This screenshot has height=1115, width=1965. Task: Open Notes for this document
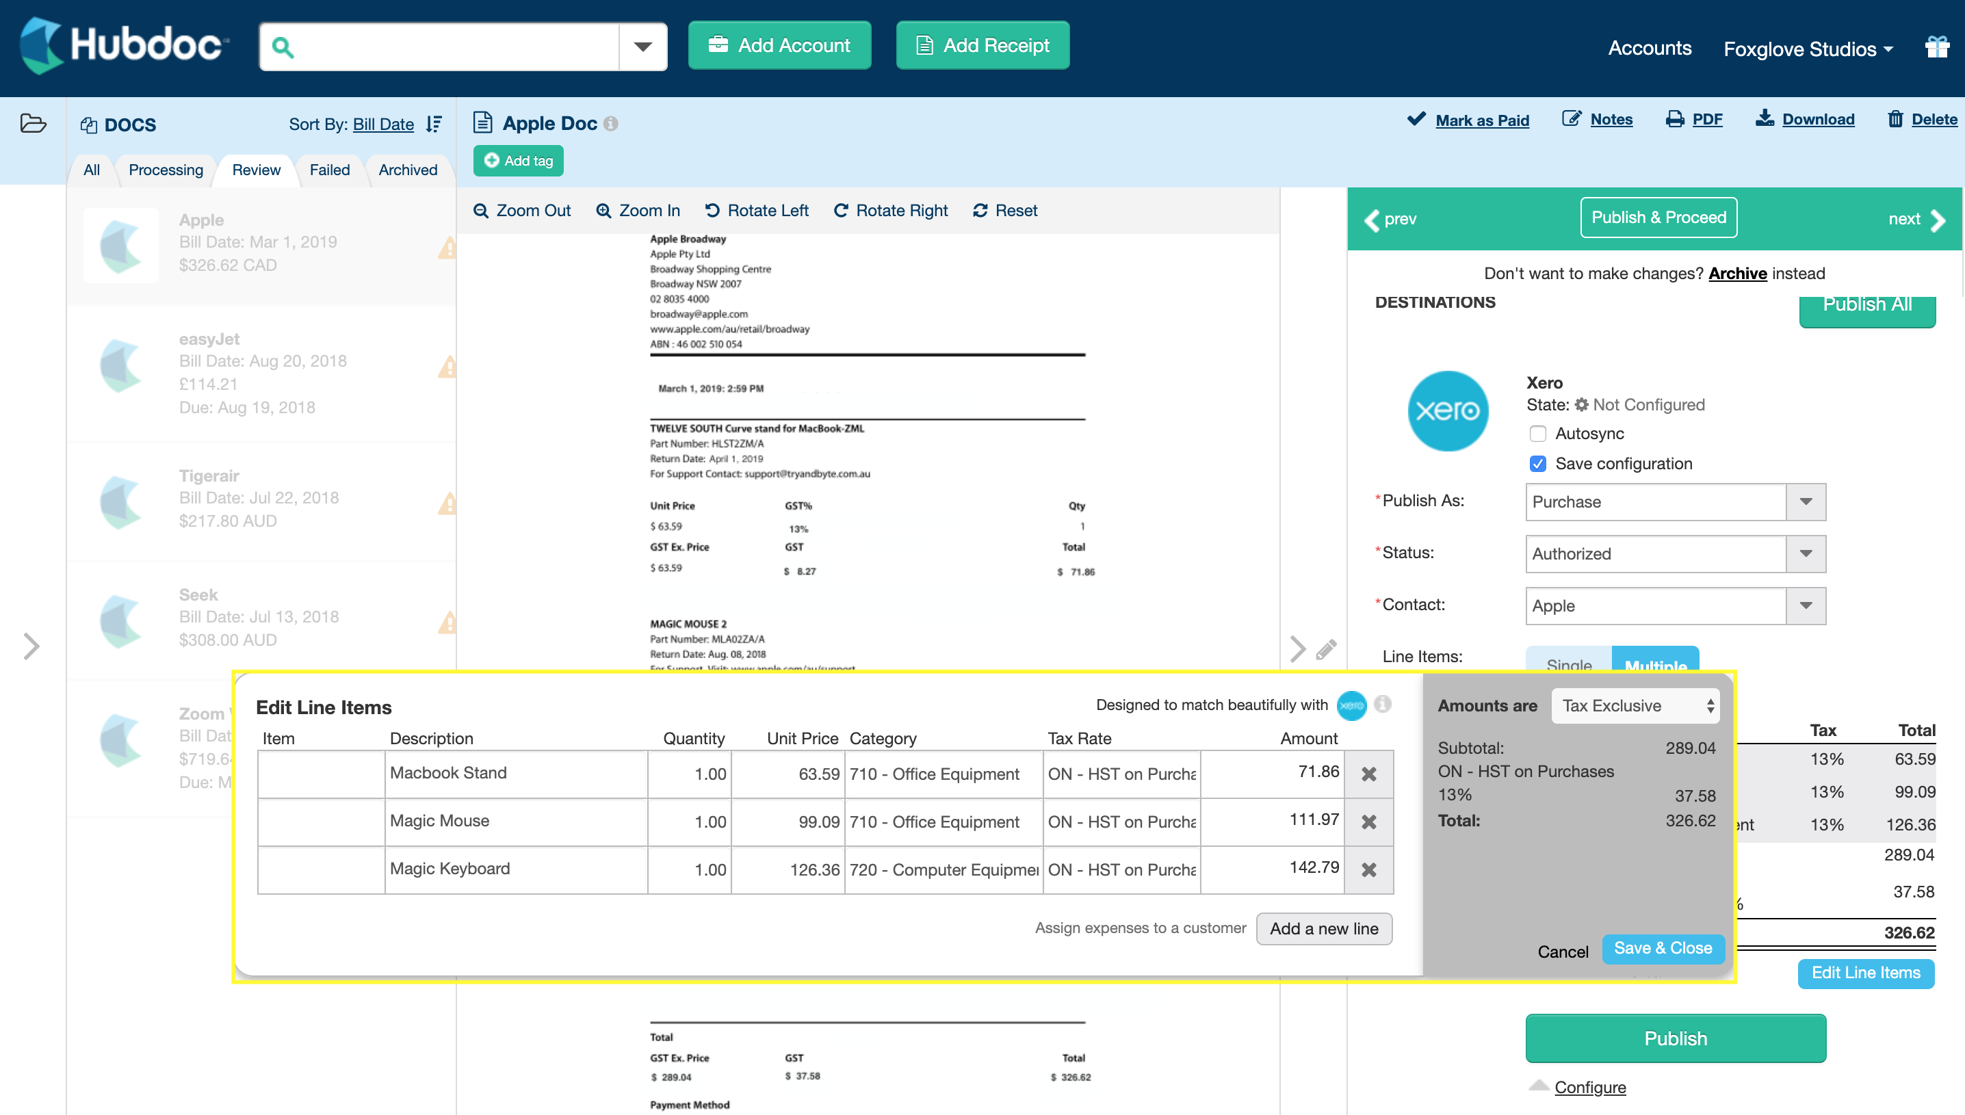pos(1598,120)
